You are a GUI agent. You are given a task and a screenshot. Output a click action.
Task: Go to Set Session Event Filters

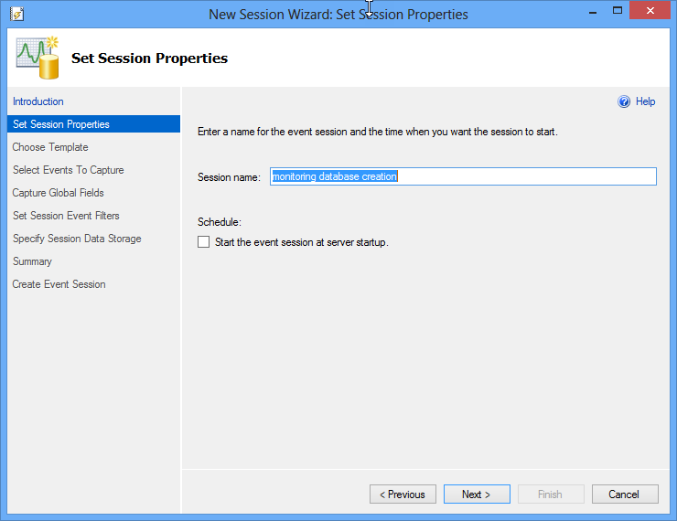(66, 216)
